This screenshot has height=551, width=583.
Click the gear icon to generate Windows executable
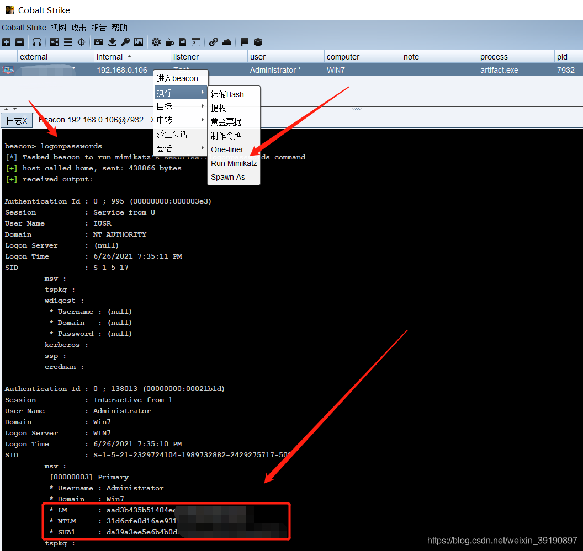pos(156,42)
